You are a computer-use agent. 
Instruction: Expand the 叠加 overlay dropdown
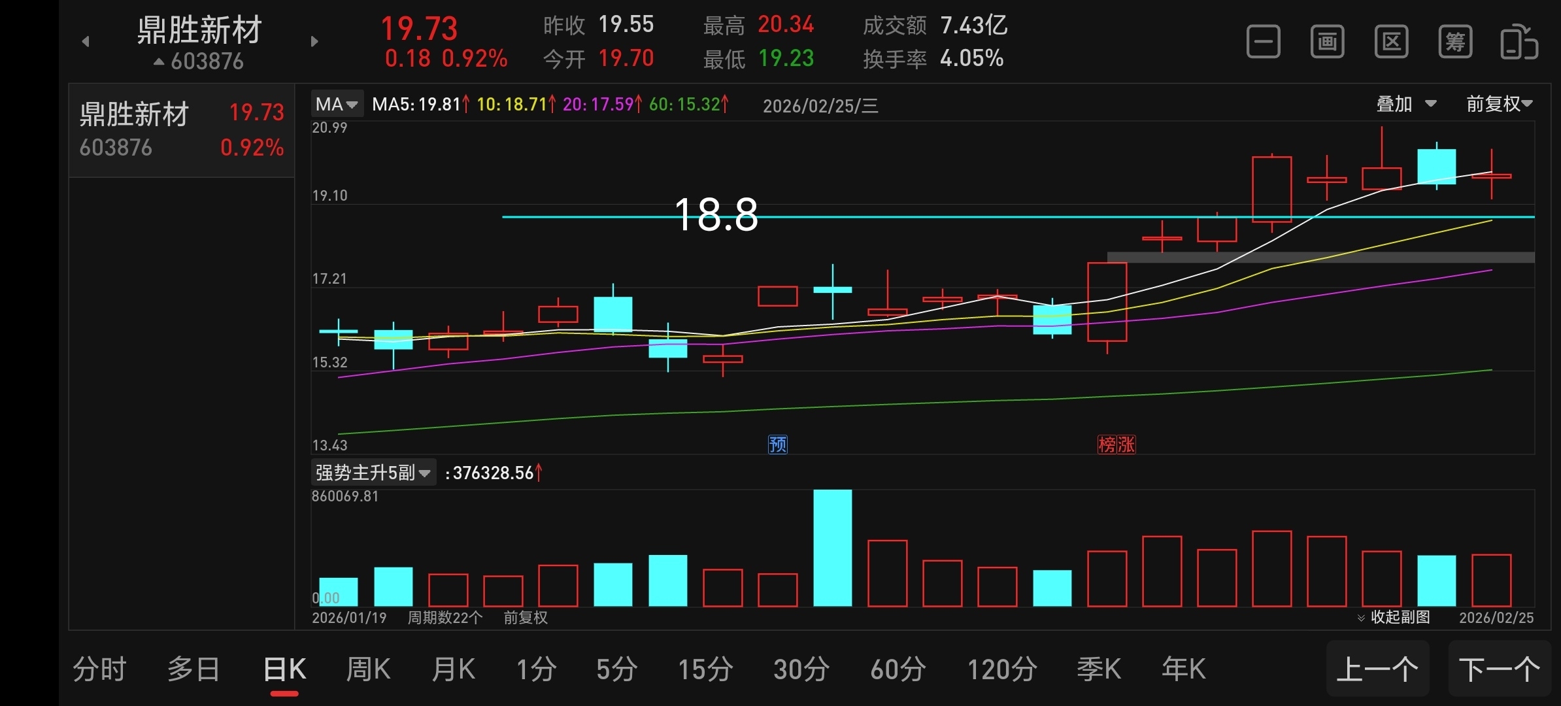[x=1406, y=104]
